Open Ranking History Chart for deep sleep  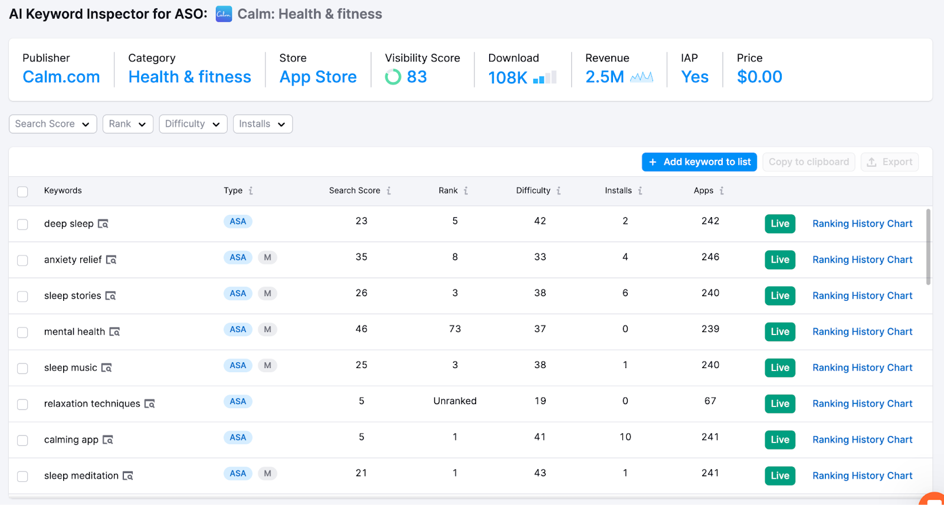[862, 224]
